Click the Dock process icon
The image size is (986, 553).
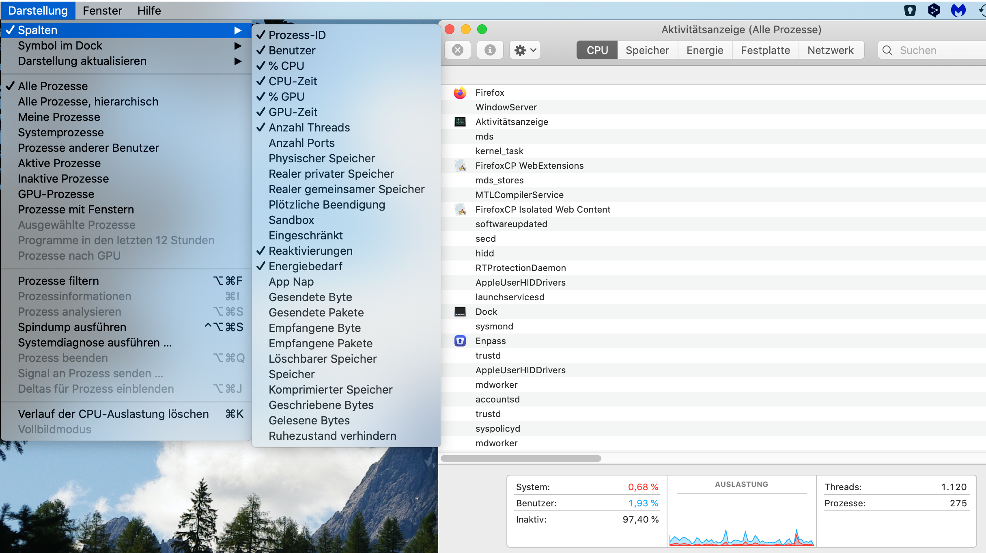tap(460, 312)
